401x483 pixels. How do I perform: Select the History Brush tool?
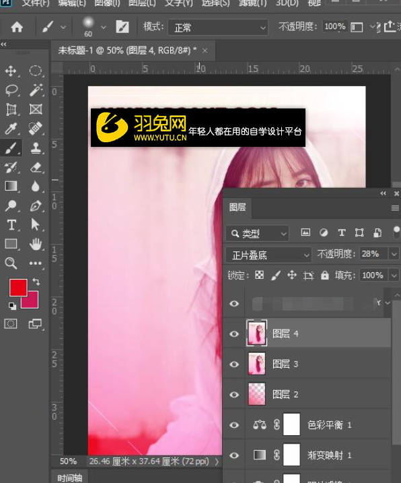coord(11,167)
